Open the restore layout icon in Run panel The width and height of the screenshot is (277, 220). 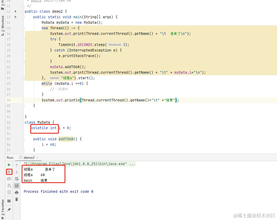[9, 201]
